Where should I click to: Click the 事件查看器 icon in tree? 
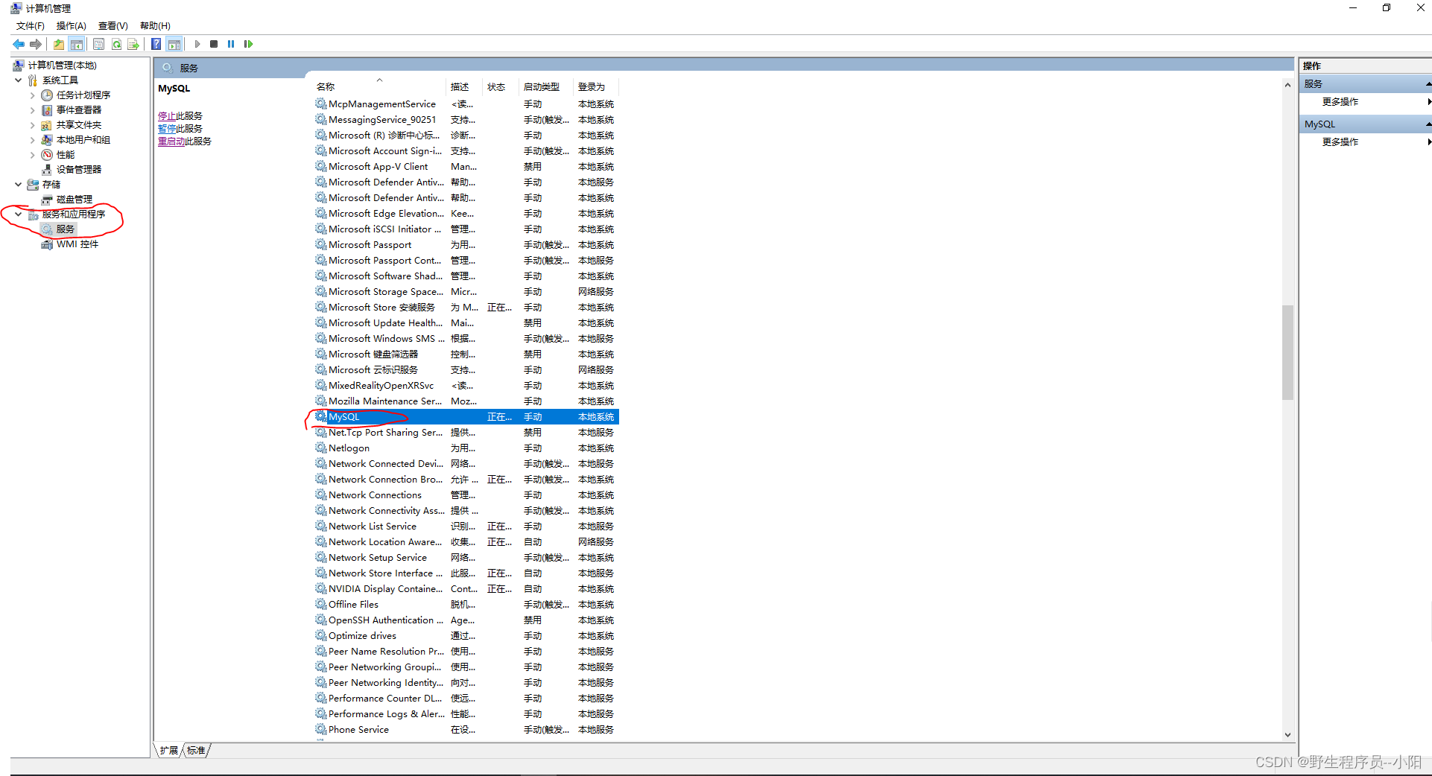tap(47, 110)
